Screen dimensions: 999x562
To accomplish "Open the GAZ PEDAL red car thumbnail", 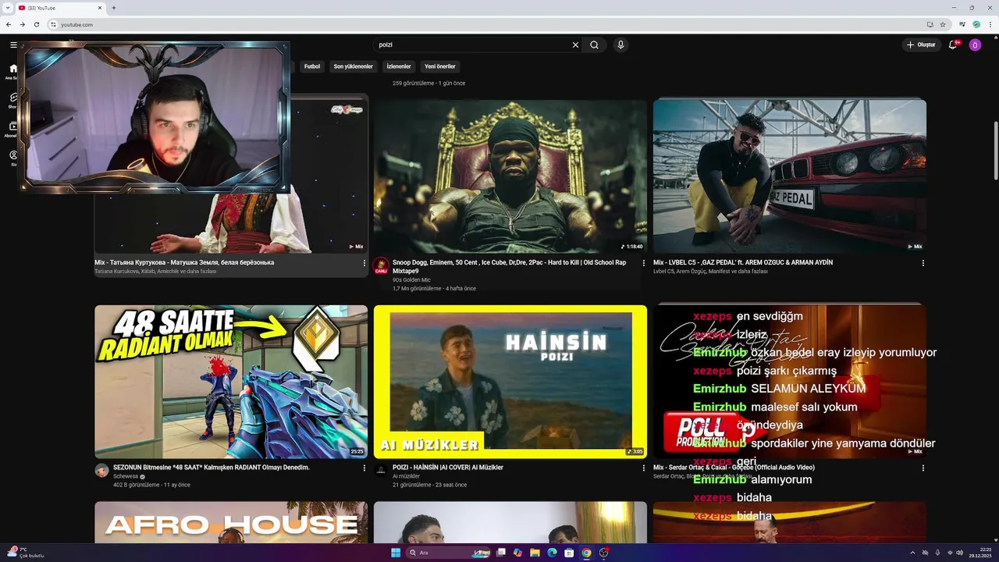I will click(x=790, y=176).
